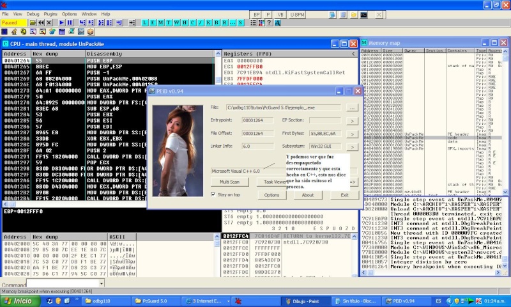Open Threads window with T button

pyautogui.click(x=169, y=22)
